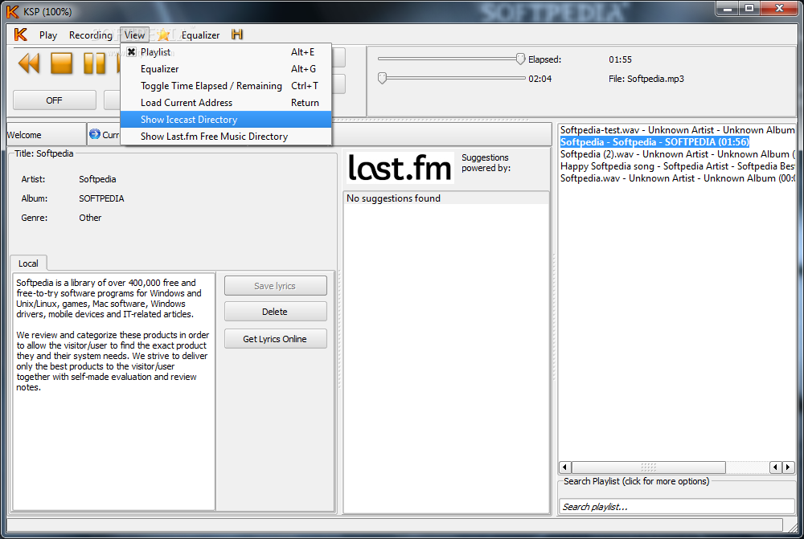Select Happy Softpedia song in playlist

(677, 166)
